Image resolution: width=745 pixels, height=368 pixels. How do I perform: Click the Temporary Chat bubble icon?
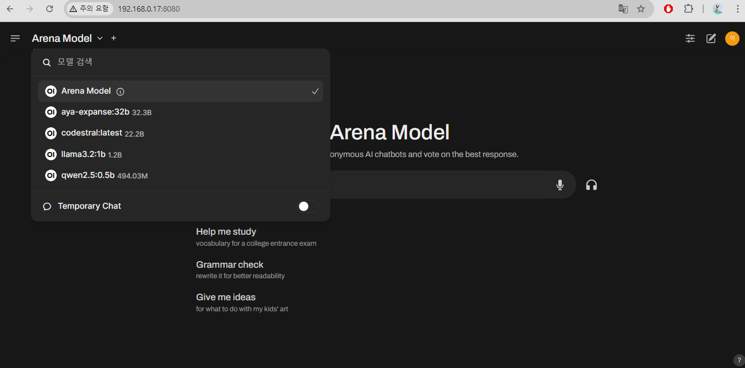click(x=47, y=206)
